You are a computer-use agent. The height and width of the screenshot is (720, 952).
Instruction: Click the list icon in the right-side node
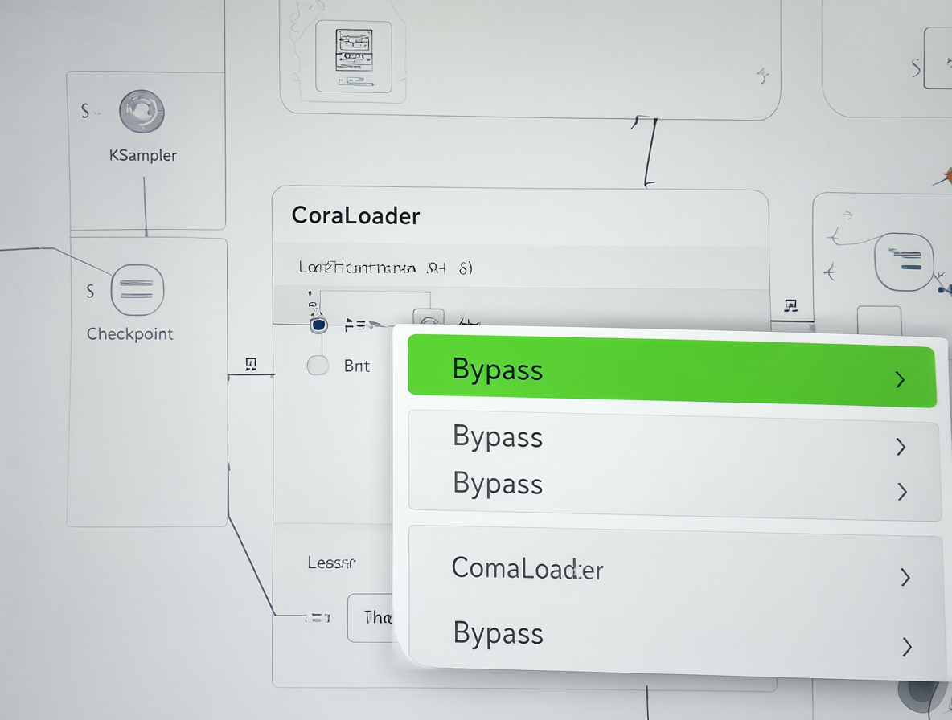(904, 261)
